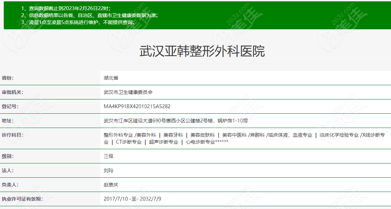
Task: Select the 湖北省 value
Action: [111, 78]
